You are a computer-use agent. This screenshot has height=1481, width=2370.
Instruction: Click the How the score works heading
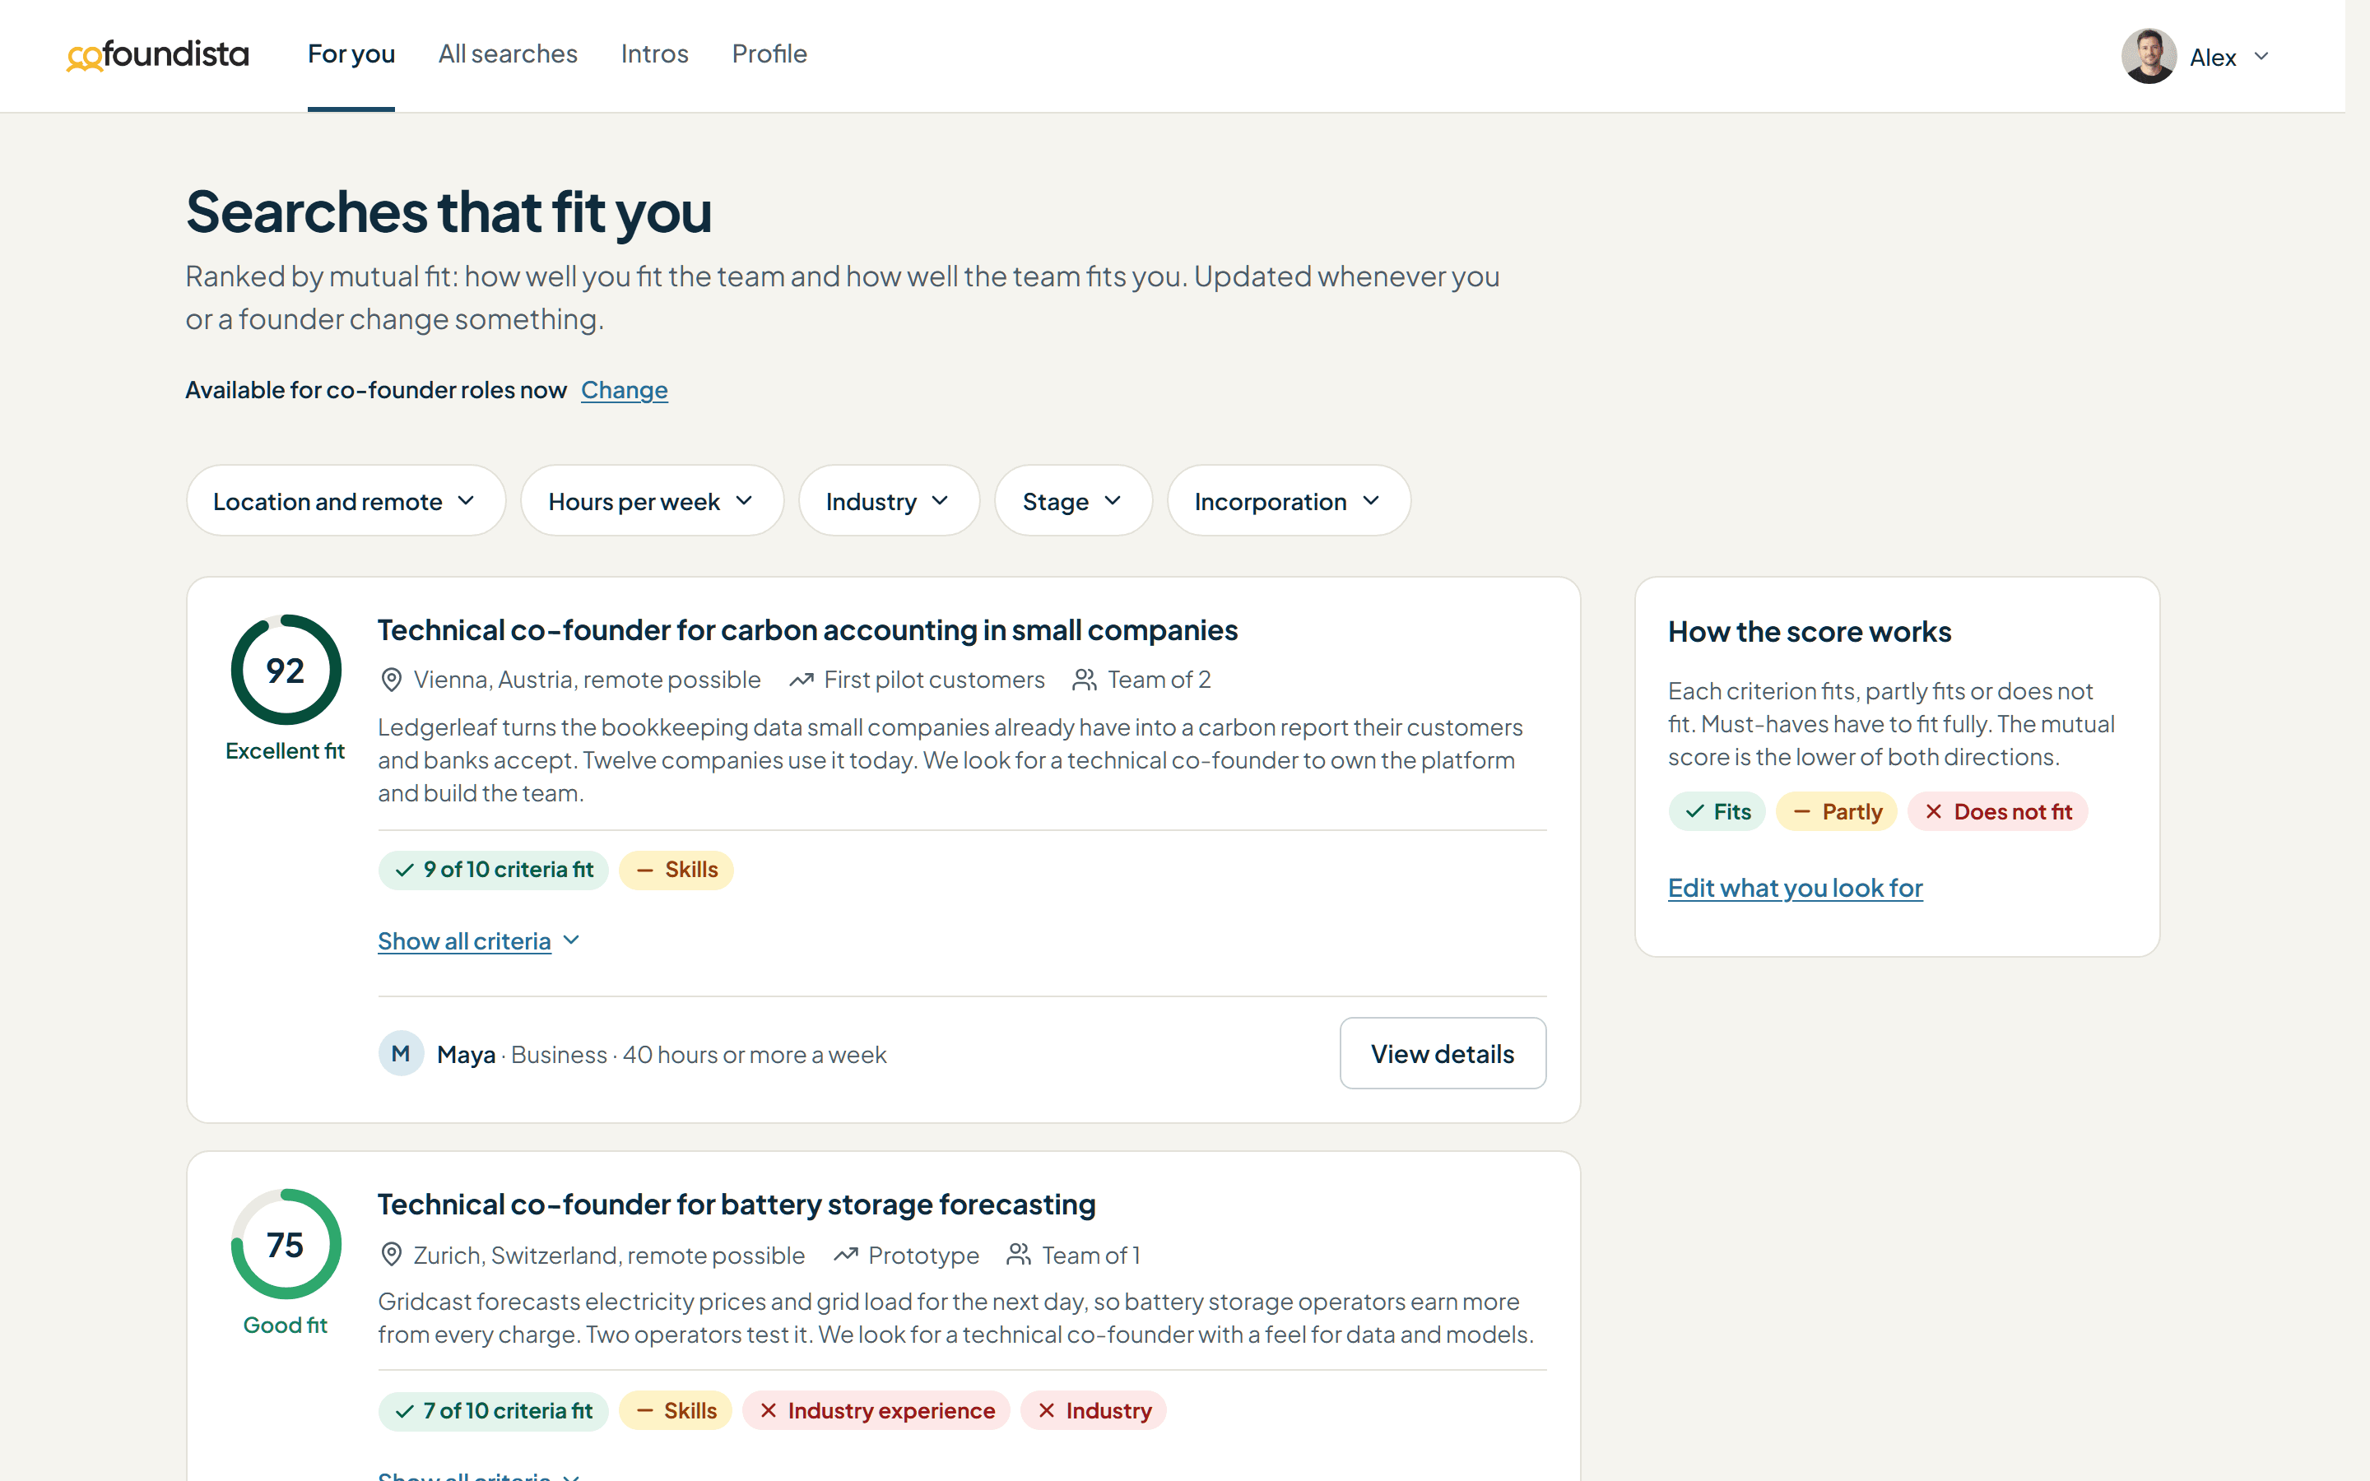tap(1810, 632)
